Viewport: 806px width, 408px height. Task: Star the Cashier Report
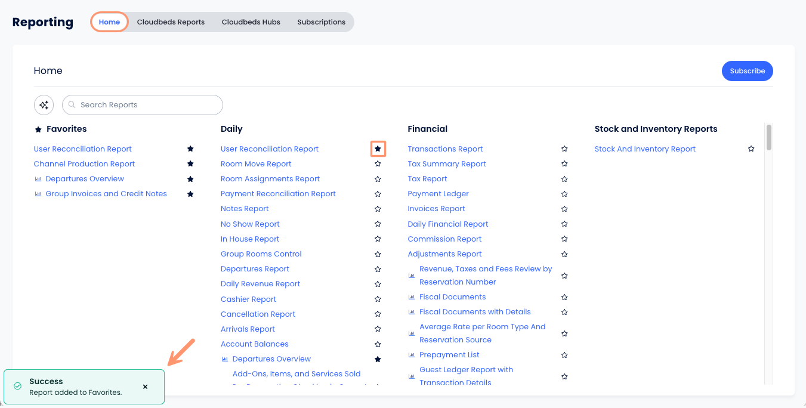point(378,299)
